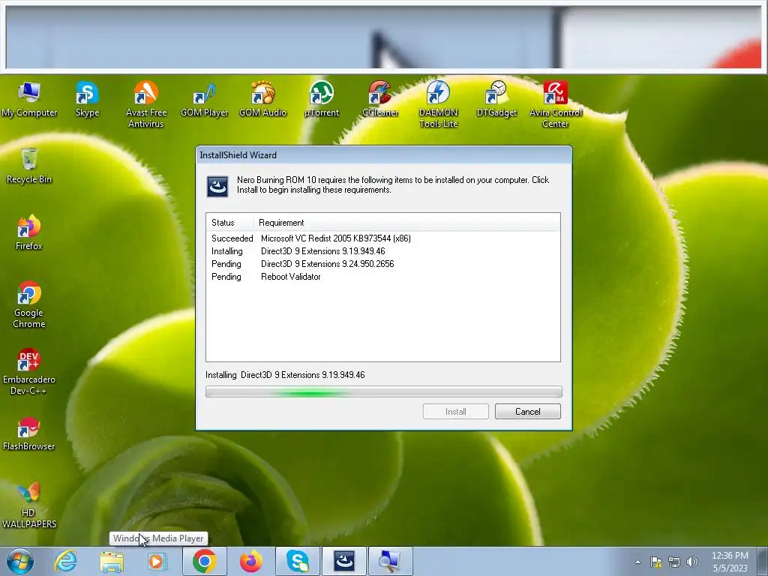The height and width of the screenshot is (576, 768).
Task: Select the Microsoft VC Redist 2005 row
Action: click(383, 238)
